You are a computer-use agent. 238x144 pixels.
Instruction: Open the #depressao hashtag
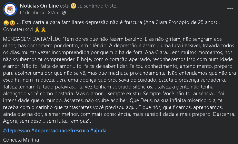[x=16, y=131]
